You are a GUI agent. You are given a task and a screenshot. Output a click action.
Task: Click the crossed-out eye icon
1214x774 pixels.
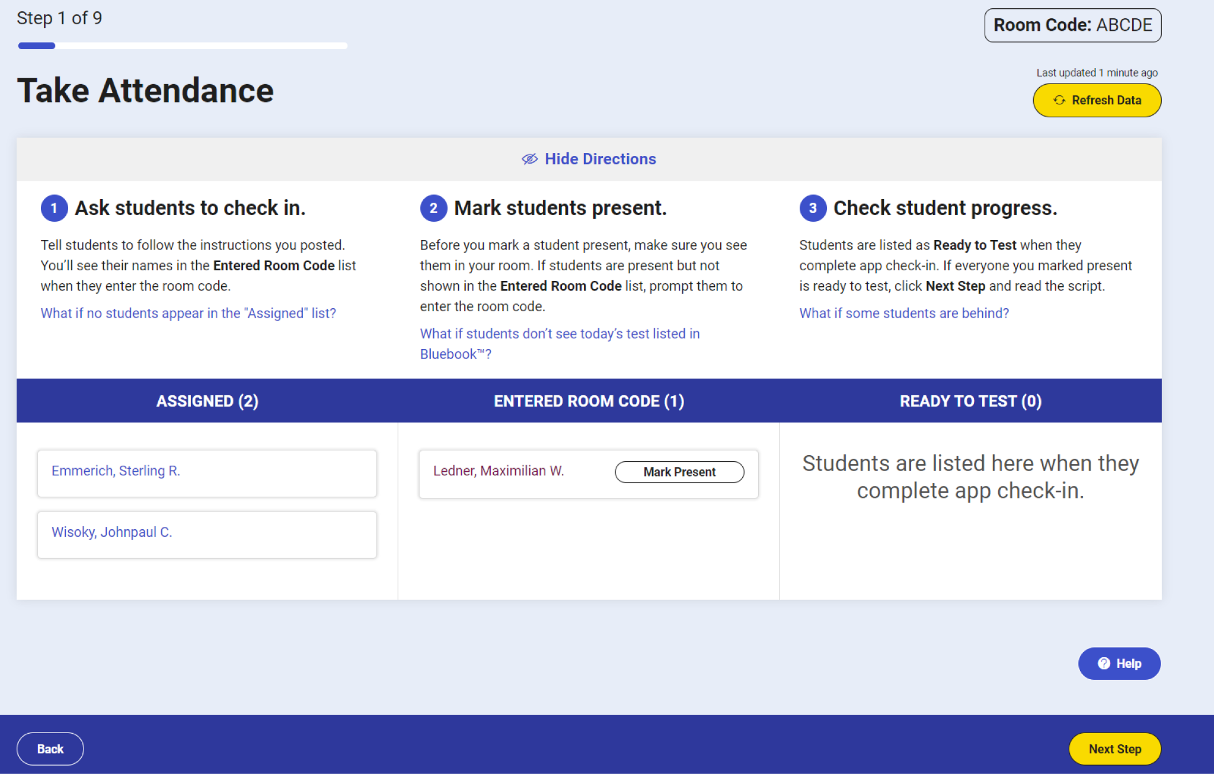coord(529,159)
